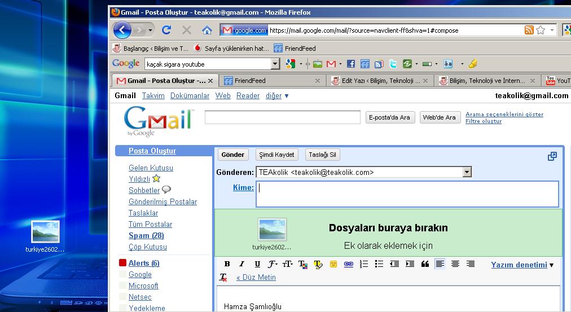Screen dimensions: 571x312
Task: Open the Google toolbar search history dropdown
Action: (x=276, y=64)
